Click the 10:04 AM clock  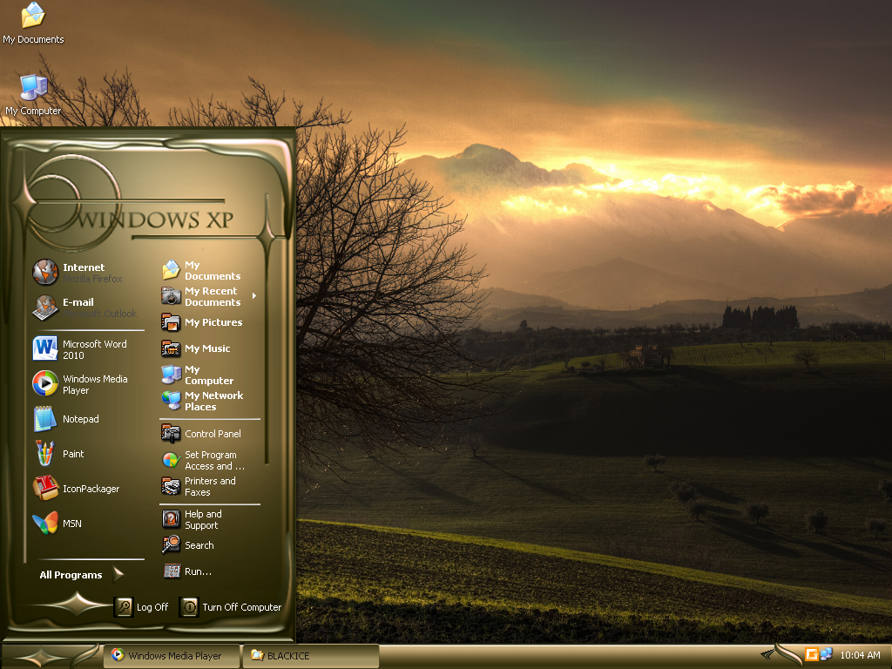click(860, 655)
